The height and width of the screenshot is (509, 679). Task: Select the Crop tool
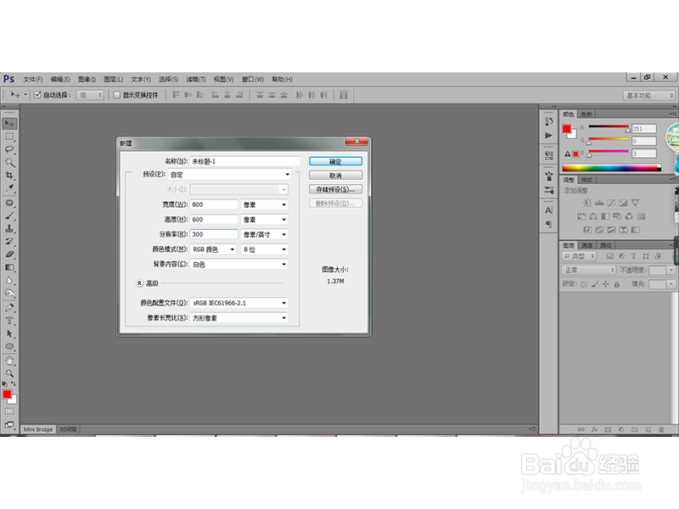pos(9,176)
